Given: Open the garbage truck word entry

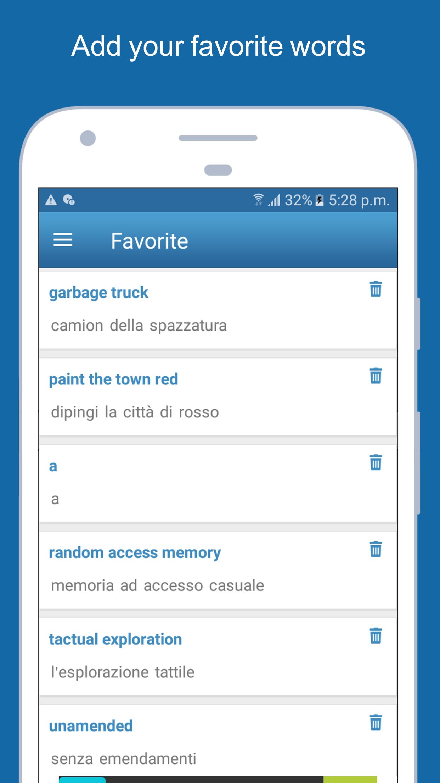Looking at the screenshot, I should point(98,293).
